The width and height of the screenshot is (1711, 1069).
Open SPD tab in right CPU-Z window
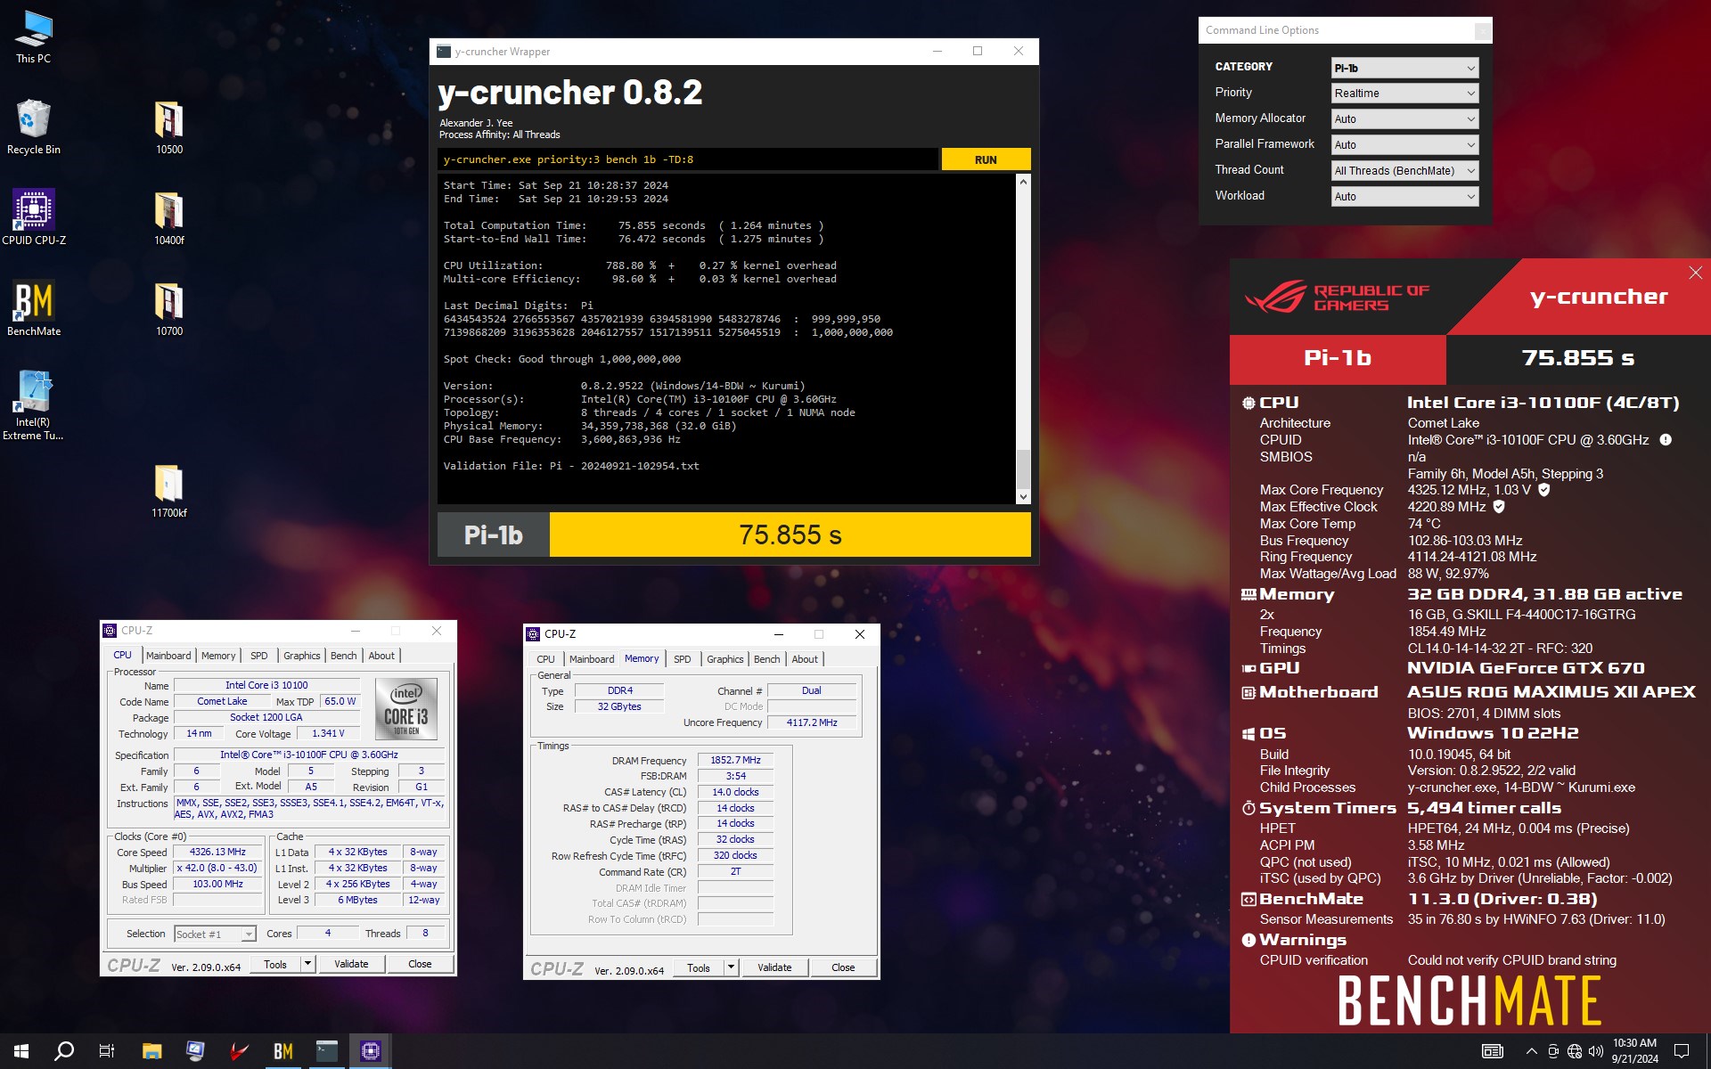pos(682,659)
